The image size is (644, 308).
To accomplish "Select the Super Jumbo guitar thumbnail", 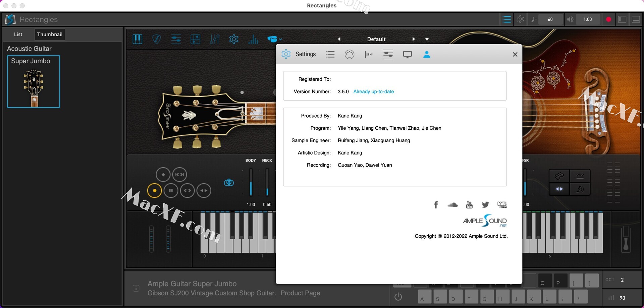I will (34, 81).
